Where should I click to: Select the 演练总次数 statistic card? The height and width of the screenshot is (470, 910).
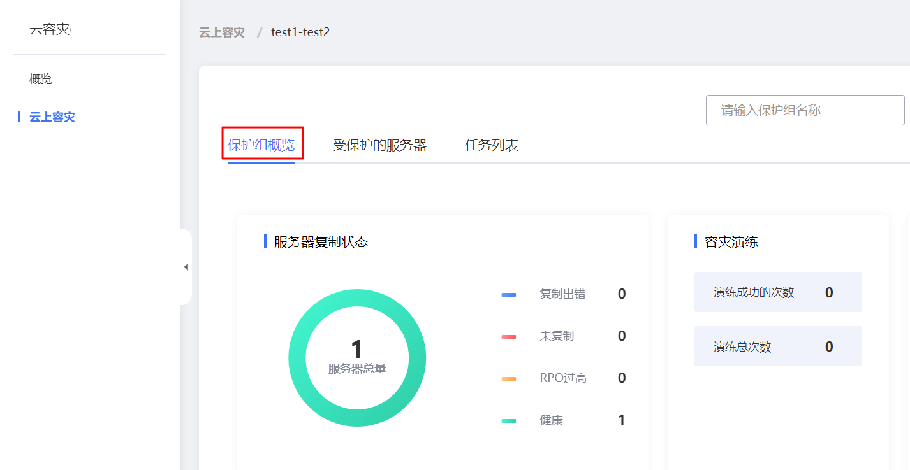pyautogui.click(x=778, y=346)
